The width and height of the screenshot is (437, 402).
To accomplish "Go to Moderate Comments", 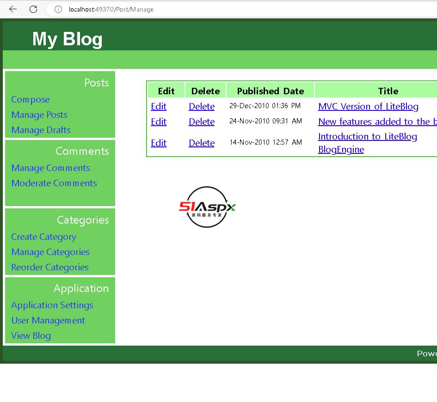I will (x=54, y=183).
